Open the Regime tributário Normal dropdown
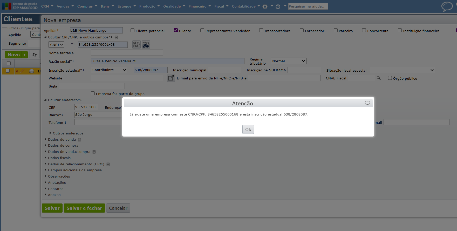Viewport: 457px width, 231px height. (289, 61)
